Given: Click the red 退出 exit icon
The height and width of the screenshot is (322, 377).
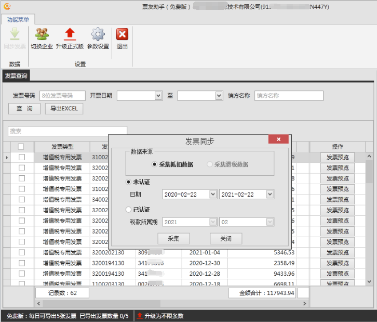Looking at the screenshot, I should tap(122, 35).
